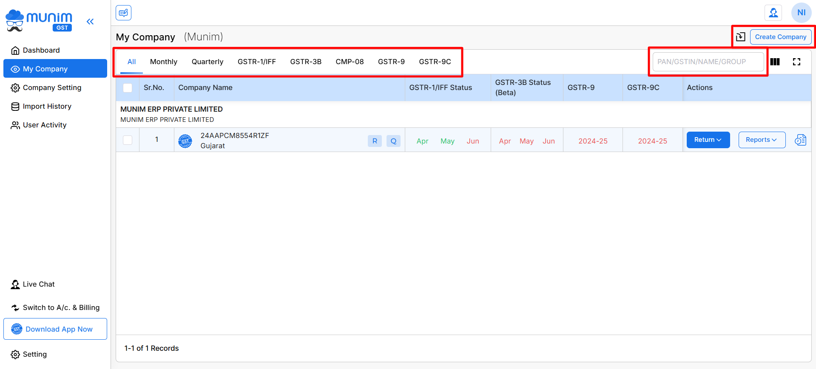
Task: Expand the Return dropdown button
Action: 708,140
